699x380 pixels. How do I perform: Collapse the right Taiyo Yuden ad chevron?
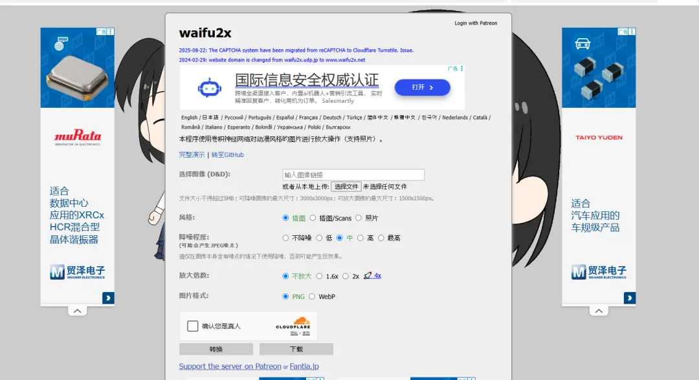(599, 311)
